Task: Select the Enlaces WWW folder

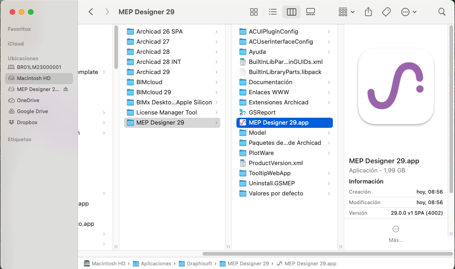Action: tap(285, 92)
